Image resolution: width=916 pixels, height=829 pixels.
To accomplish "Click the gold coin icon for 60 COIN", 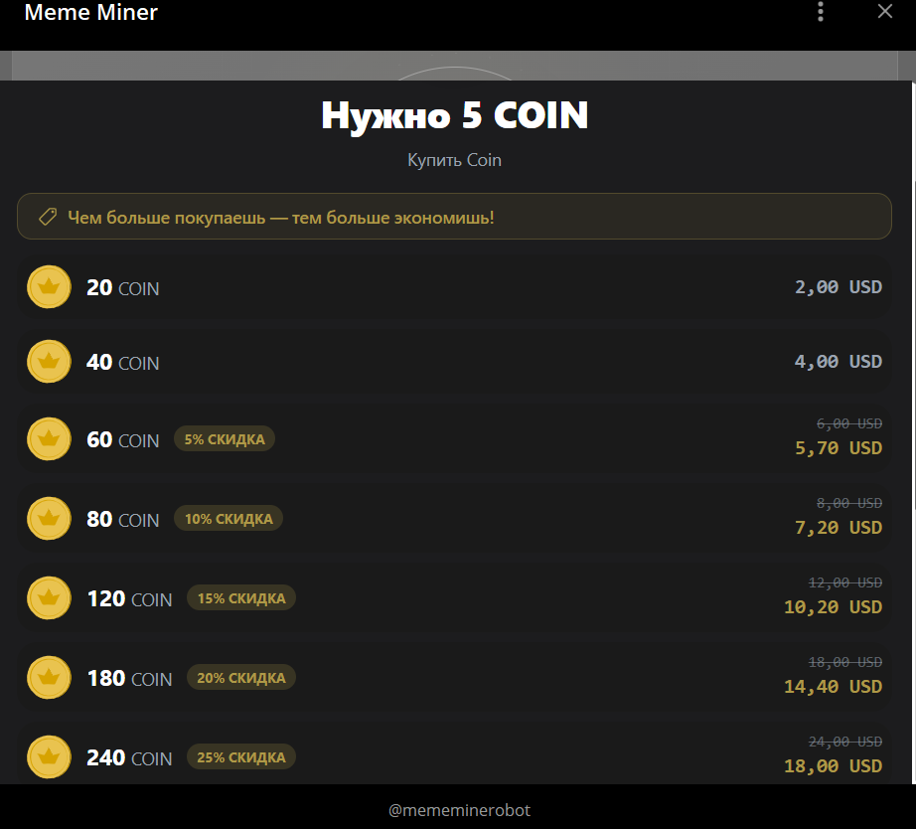I will tap(49, 438).
